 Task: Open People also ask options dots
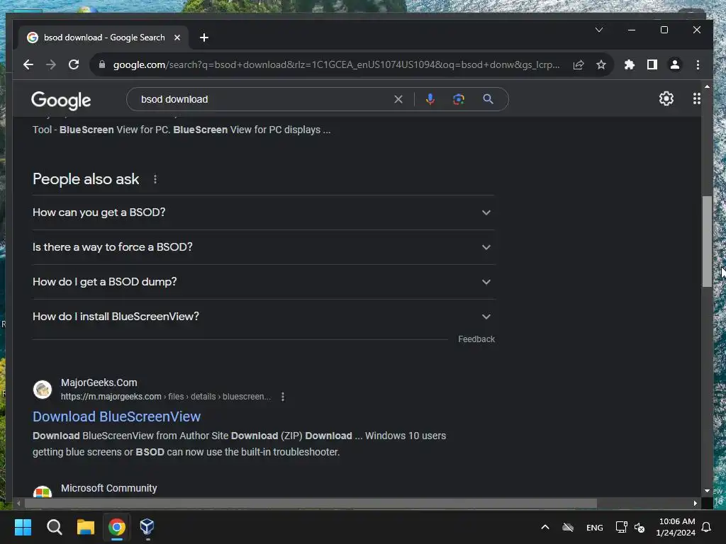[x=155, y=179]
